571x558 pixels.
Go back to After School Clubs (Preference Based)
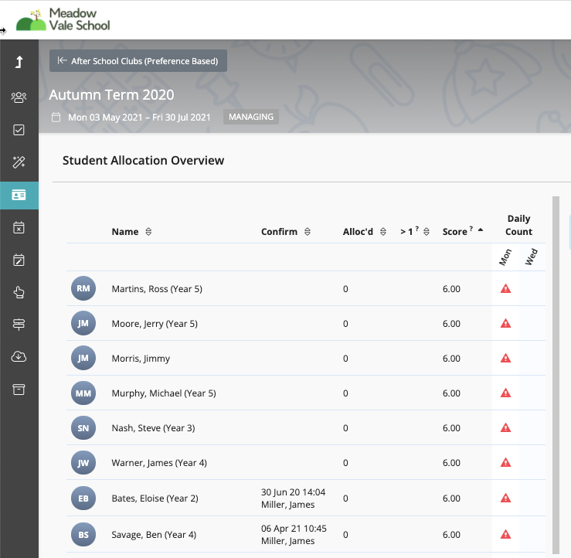point(138,61)
